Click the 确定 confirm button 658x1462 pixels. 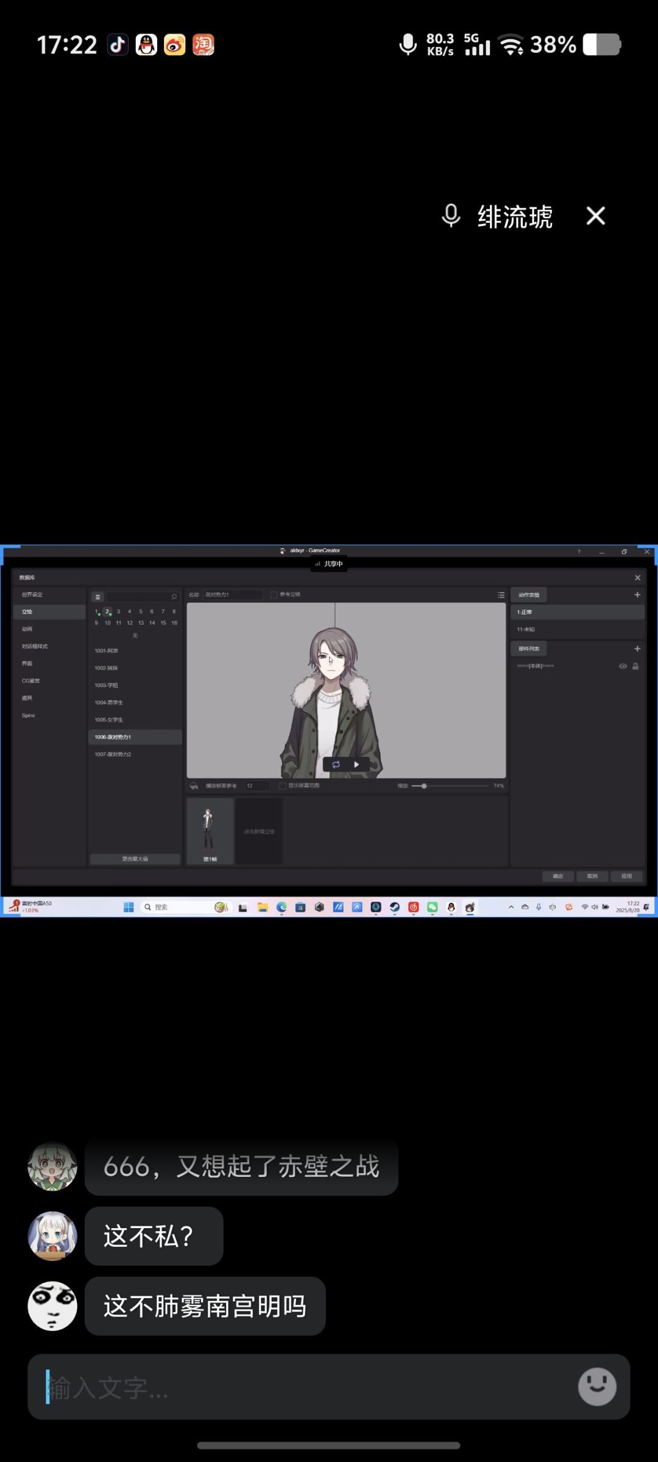[x=558, y=876]
